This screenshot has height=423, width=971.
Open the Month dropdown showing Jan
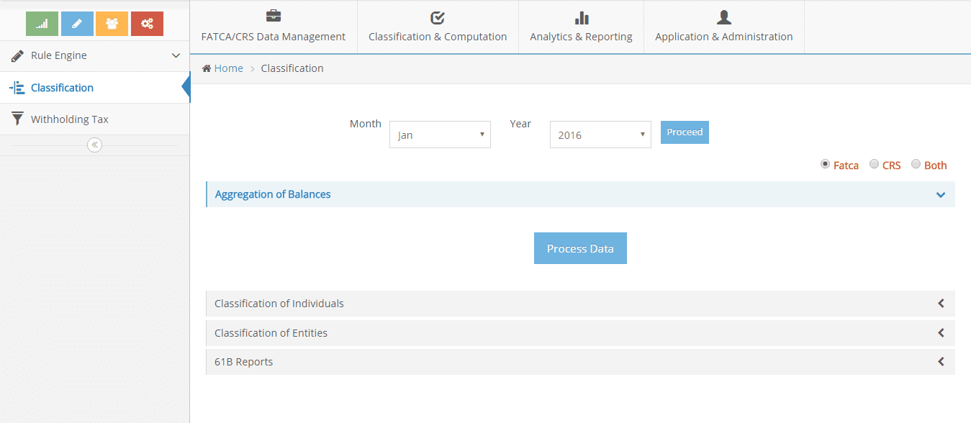tap(440, 135)
